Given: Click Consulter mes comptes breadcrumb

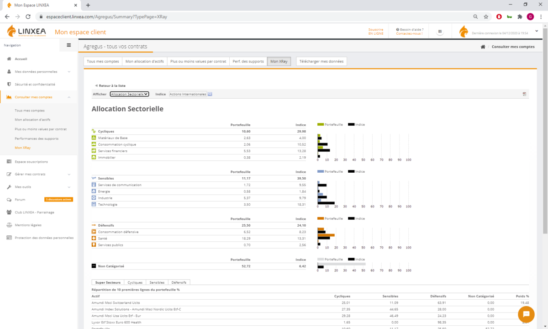Looking at the screenshot, I should pyautogui.click(x=513, y=47).
